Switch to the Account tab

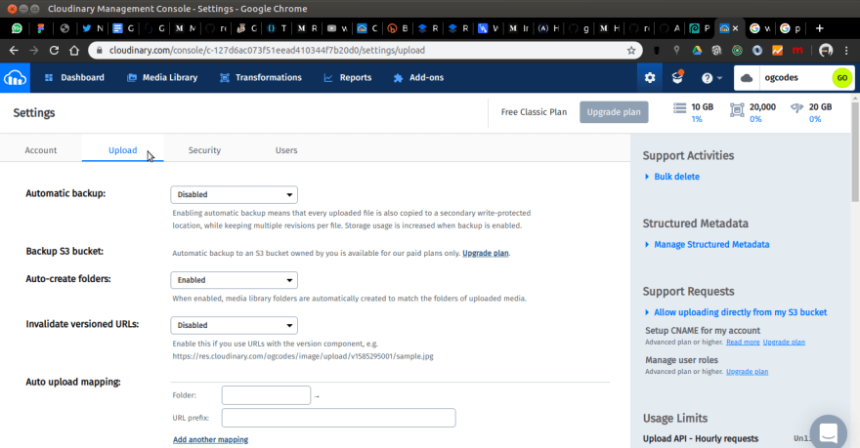[x=41, y=150]
